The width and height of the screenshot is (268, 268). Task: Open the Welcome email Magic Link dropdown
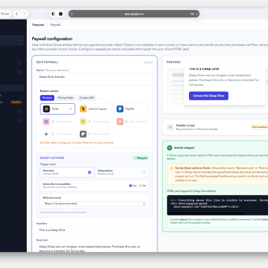(x=94, y=204)
